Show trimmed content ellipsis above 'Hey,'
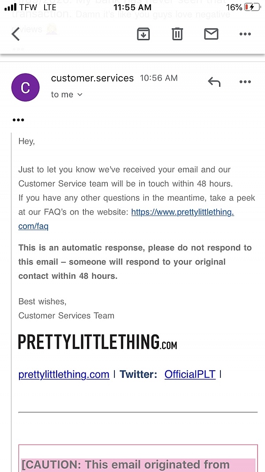Screen dimensions: 265x472 point(19,120)
